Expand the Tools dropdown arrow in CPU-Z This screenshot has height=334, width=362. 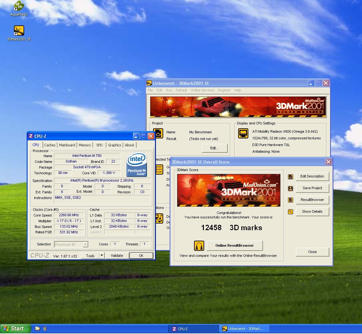[x=102, y=256]
